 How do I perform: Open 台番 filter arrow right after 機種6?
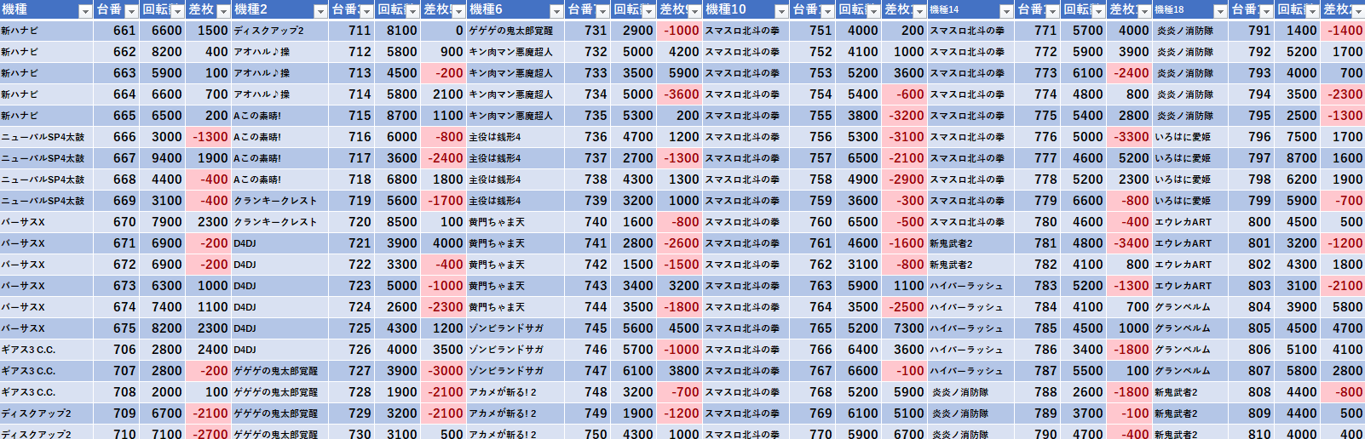click(x=602, y=11)
